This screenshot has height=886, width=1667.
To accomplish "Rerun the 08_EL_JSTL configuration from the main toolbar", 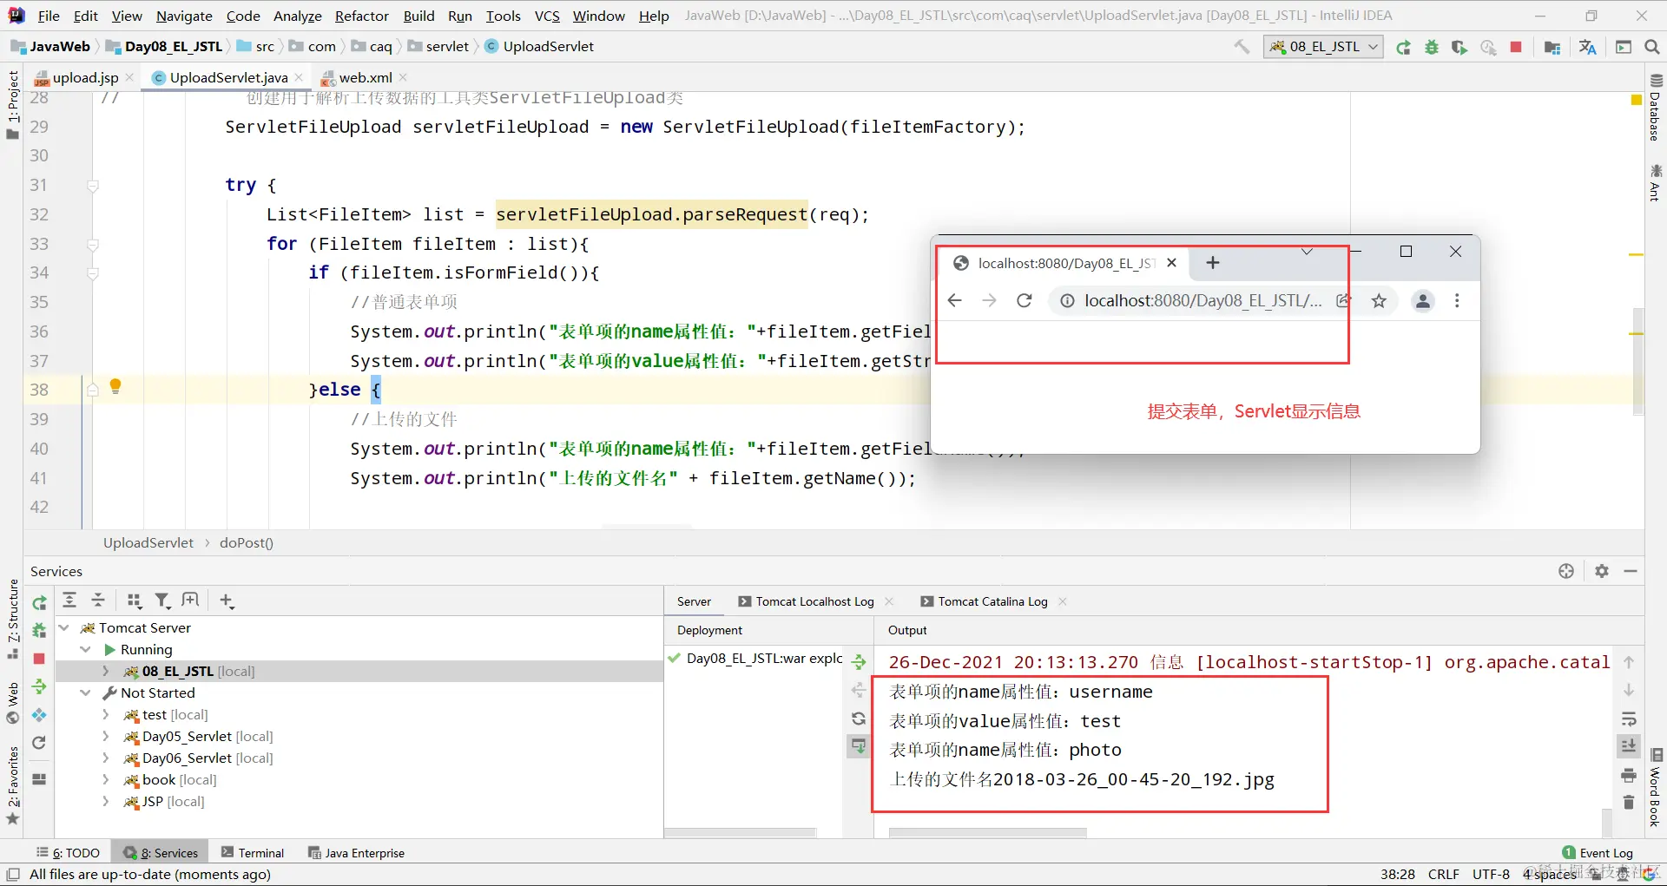I will coord(1403,47).
